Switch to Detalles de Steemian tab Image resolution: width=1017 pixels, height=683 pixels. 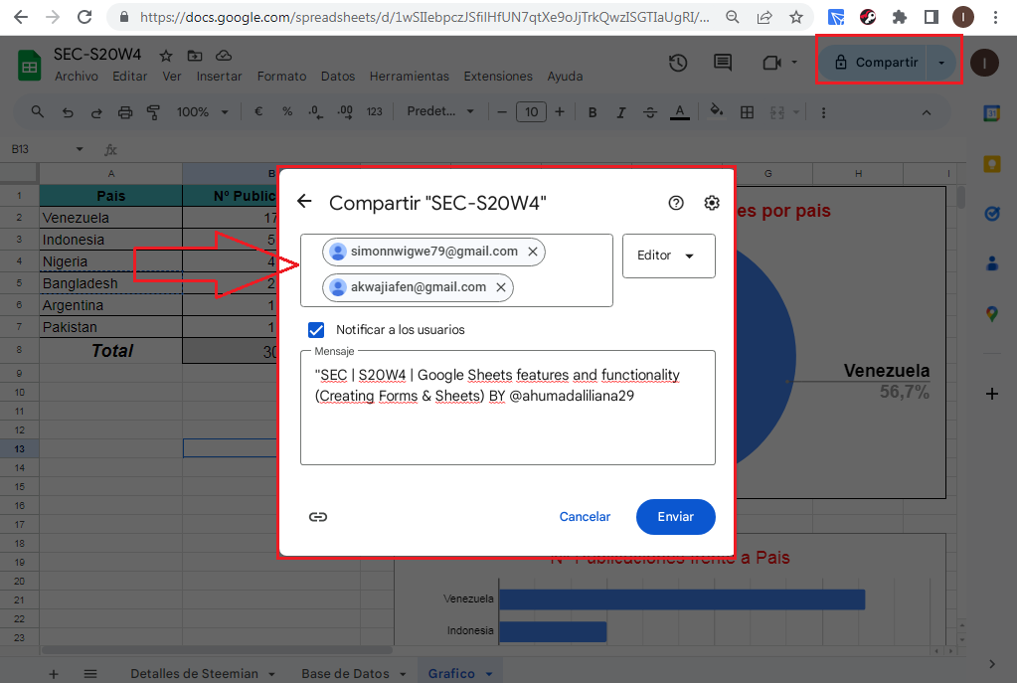[x=194, y=674]
